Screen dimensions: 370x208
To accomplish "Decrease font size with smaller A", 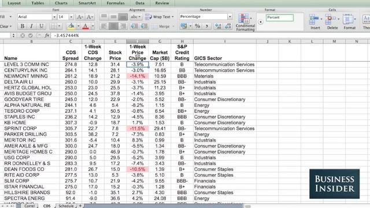I will 90,17.
